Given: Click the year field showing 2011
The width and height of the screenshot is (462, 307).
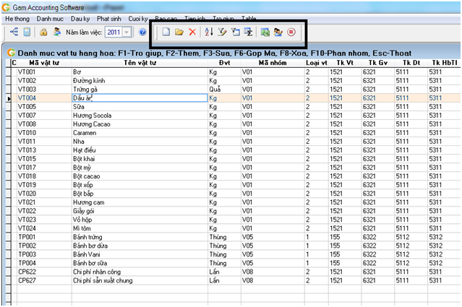Looking at the screenshot, I should 114,32.
